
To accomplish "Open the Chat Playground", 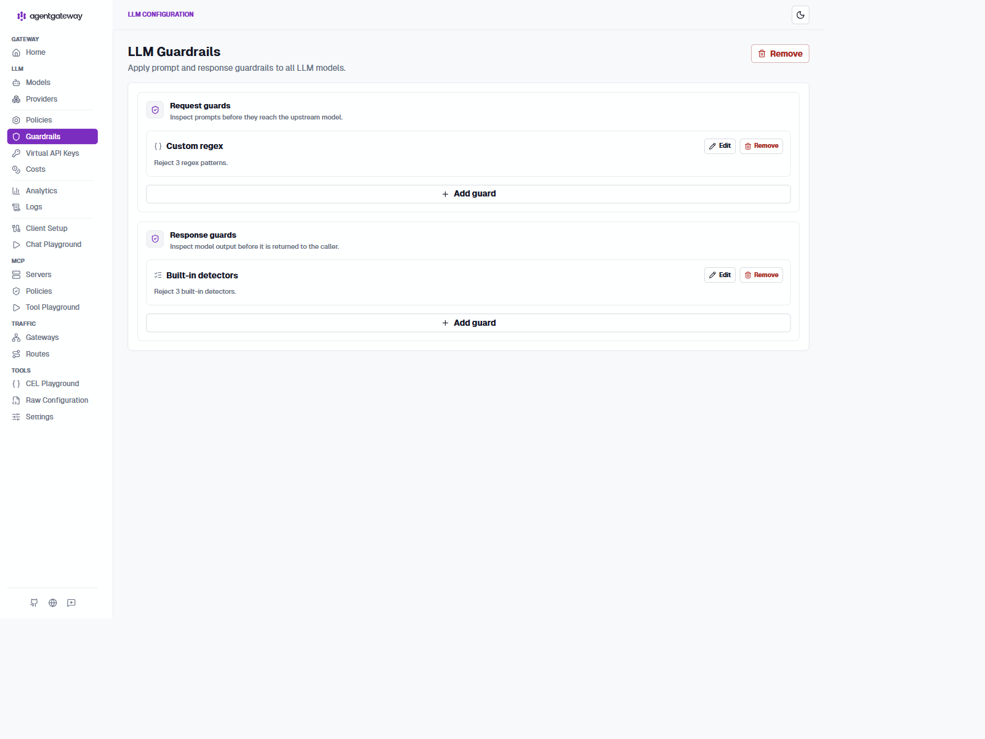I will pos(52,244).
